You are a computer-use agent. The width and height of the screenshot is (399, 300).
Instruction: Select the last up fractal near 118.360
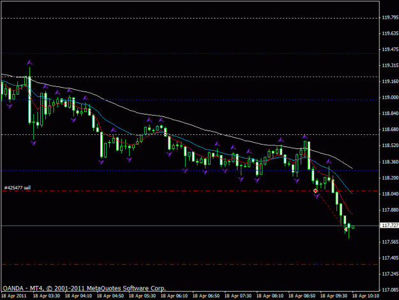point(329,161)
